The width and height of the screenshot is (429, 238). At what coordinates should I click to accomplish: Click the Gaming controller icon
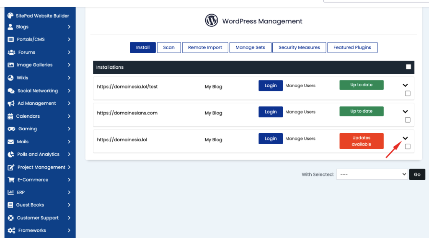coord(11,129)
